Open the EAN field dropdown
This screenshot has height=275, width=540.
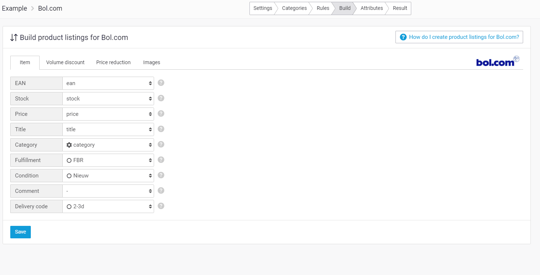(108, 83)
